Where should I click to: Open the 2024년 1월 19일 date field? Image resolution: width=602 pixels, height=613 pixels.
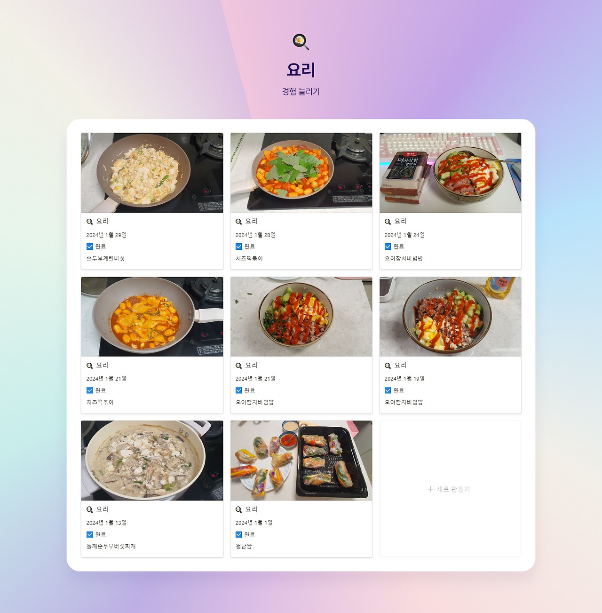coord(404,379)
